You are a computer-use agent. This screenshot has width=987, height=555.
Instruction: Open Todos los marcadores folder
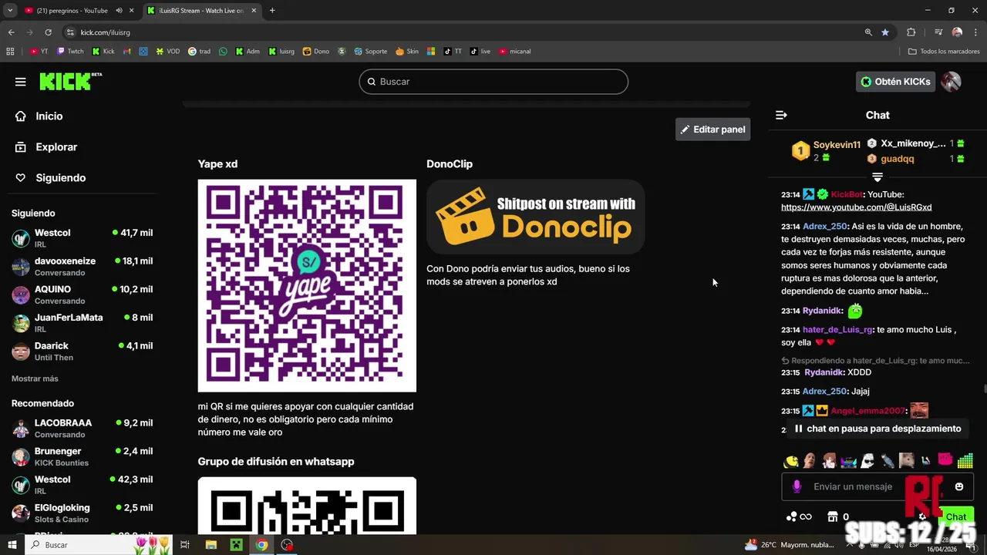coord(944,52)
